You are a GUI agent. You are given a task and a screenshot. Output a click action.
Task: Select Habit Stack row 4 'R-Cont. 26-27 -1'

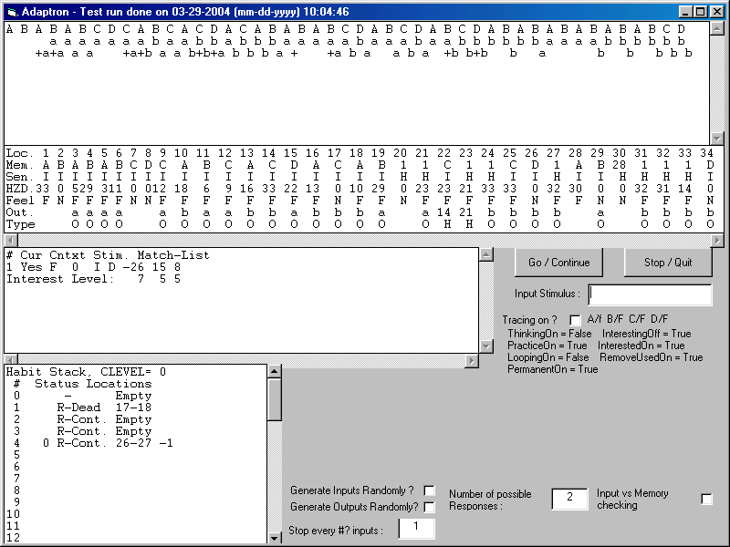[93, 443]
